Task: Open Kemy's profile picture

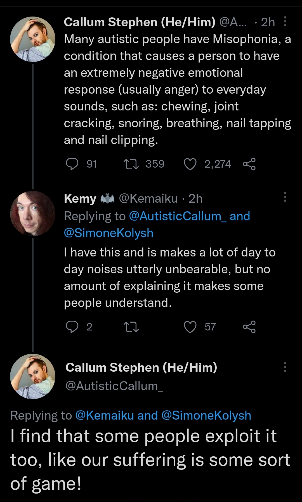Action: click(33, 214)
